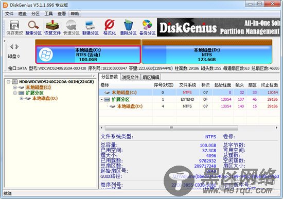Click the 总容量 value 100.0GB
Viewport: 283px width, 199px height.
tap(208, 145)
